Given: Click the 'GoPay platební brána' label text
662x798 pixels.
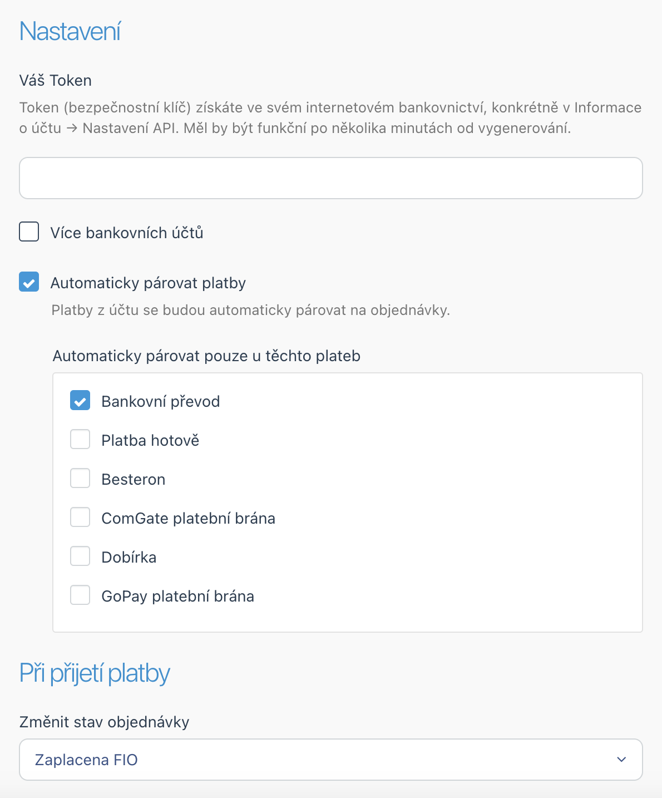Looking at the screenshot, I should pyautogui.click(x=177, y=596).
